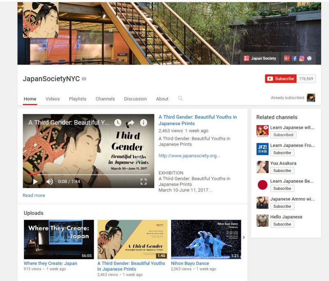
Task: Switch to the Videos tab
Action: click(52, 99)
